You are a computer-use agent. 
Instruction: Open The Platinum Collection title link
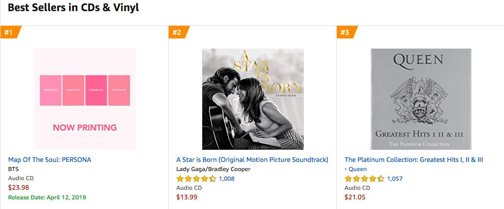tap(414, 159)
